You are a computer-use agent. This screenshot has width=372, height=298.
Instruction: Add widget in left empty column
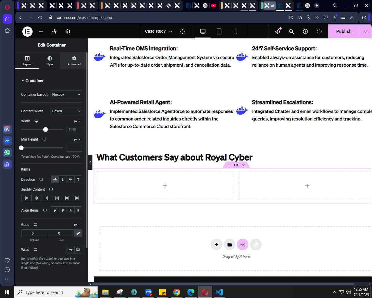click(165, 186)
